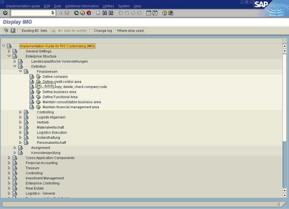289x209 pixels.
Task: Run the Define company activity clock icon
Action: 38,77
